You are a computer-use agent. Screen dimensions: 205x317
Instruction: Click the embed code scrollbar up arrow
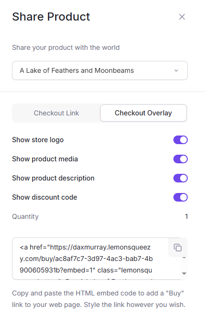point(184,258)
